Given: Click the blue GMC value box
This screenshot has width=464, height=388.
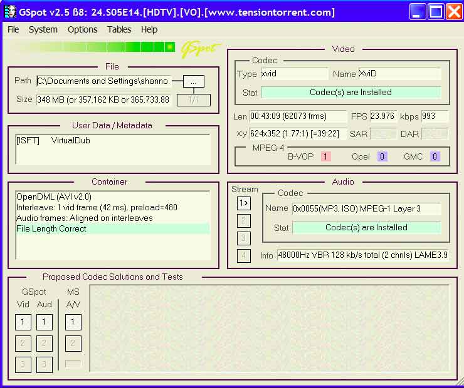Looking at the screenshot, I should 435,156.
